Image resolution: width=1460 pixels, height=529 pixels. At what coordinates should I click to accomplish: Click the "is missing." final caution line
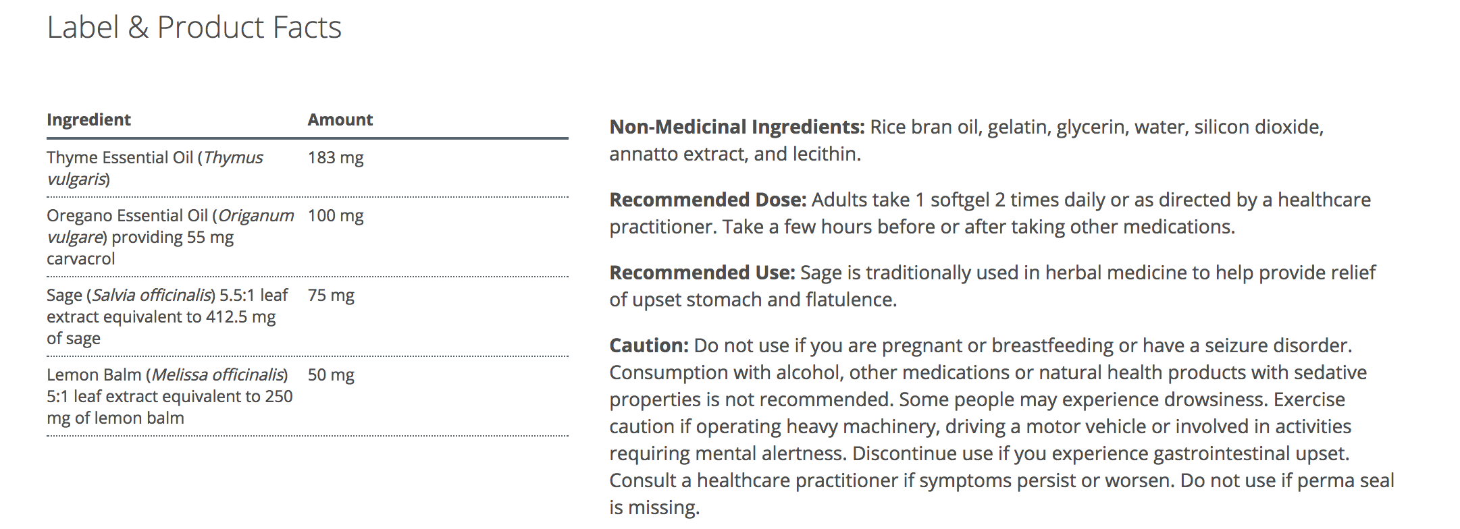(654, 507)
